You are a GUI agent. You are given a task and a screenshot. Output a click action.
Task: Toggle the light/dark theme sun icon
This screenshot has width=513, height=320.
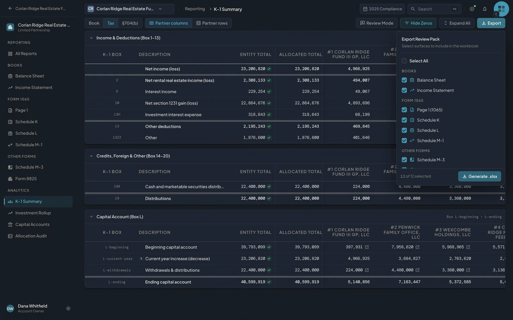pos(68,308)
